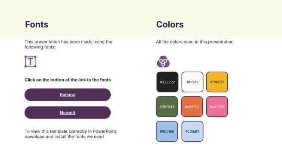
Task: Click the 'Click on the button' bold instruction
Action: (68, 80)
